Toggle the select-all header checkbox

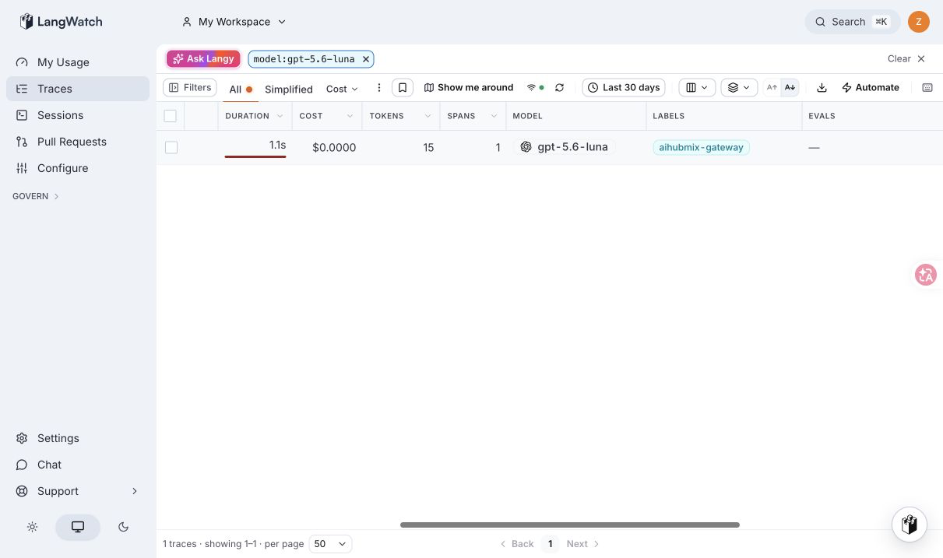point(171,116)
